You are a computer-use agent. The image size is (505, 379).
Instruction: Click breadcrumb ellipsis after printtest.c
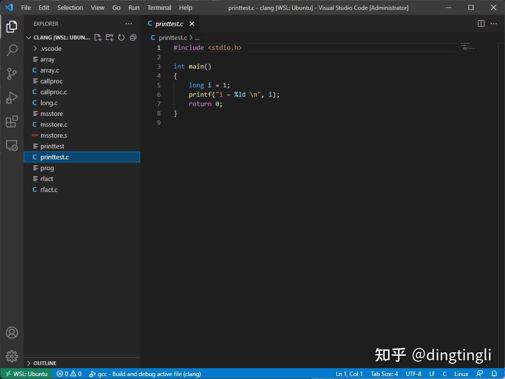197,38
